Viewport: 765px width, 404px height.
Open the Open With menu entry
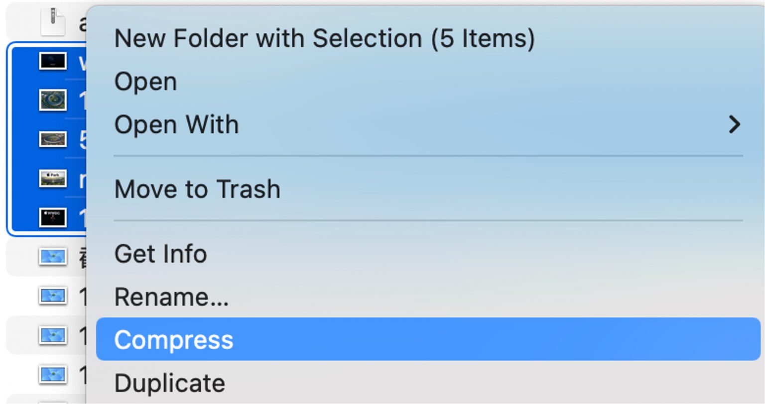(x=176, y=124)
